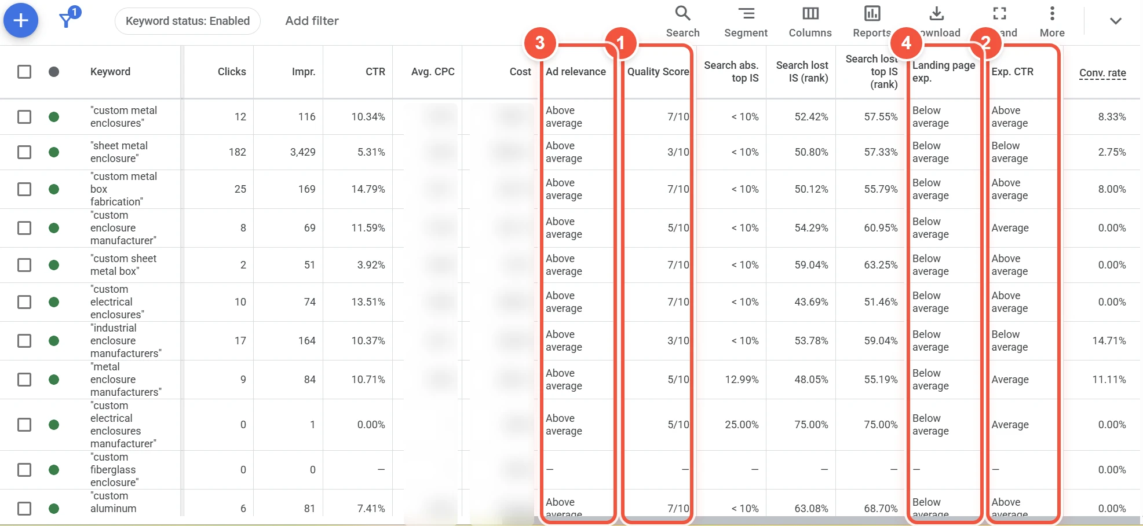Open status dropdown for "sheet metal enclosure"
The image size is (1143, 526).
point(54,152)
